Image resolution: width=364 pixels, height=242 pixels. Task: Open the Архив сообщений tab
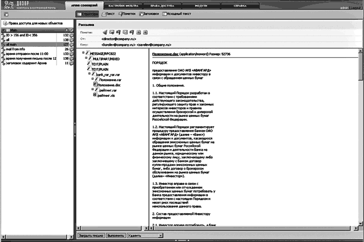pos(84,5)
